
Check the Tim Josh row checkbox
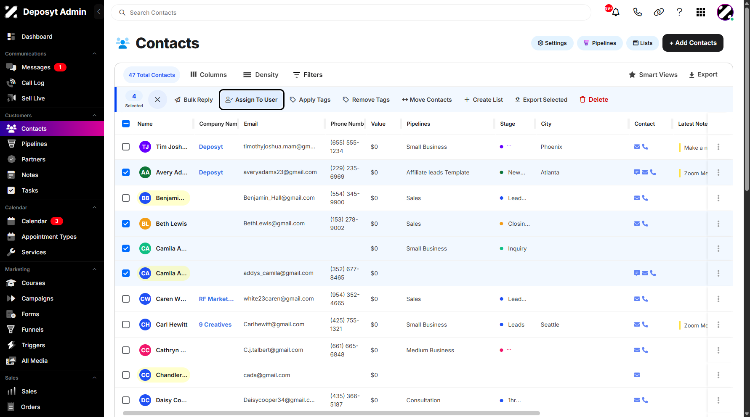[126, 147]
